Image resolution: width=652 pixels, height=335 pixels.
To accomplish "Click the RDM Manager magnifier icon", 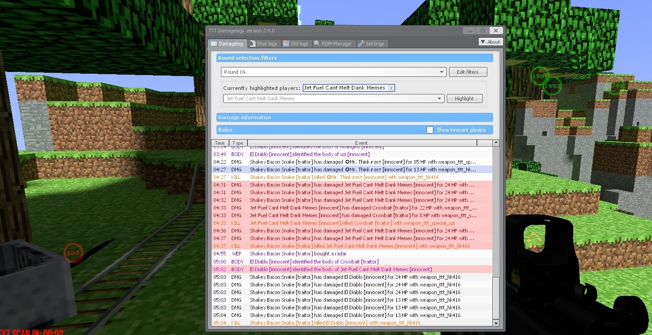I will click(x=317, y=44).
